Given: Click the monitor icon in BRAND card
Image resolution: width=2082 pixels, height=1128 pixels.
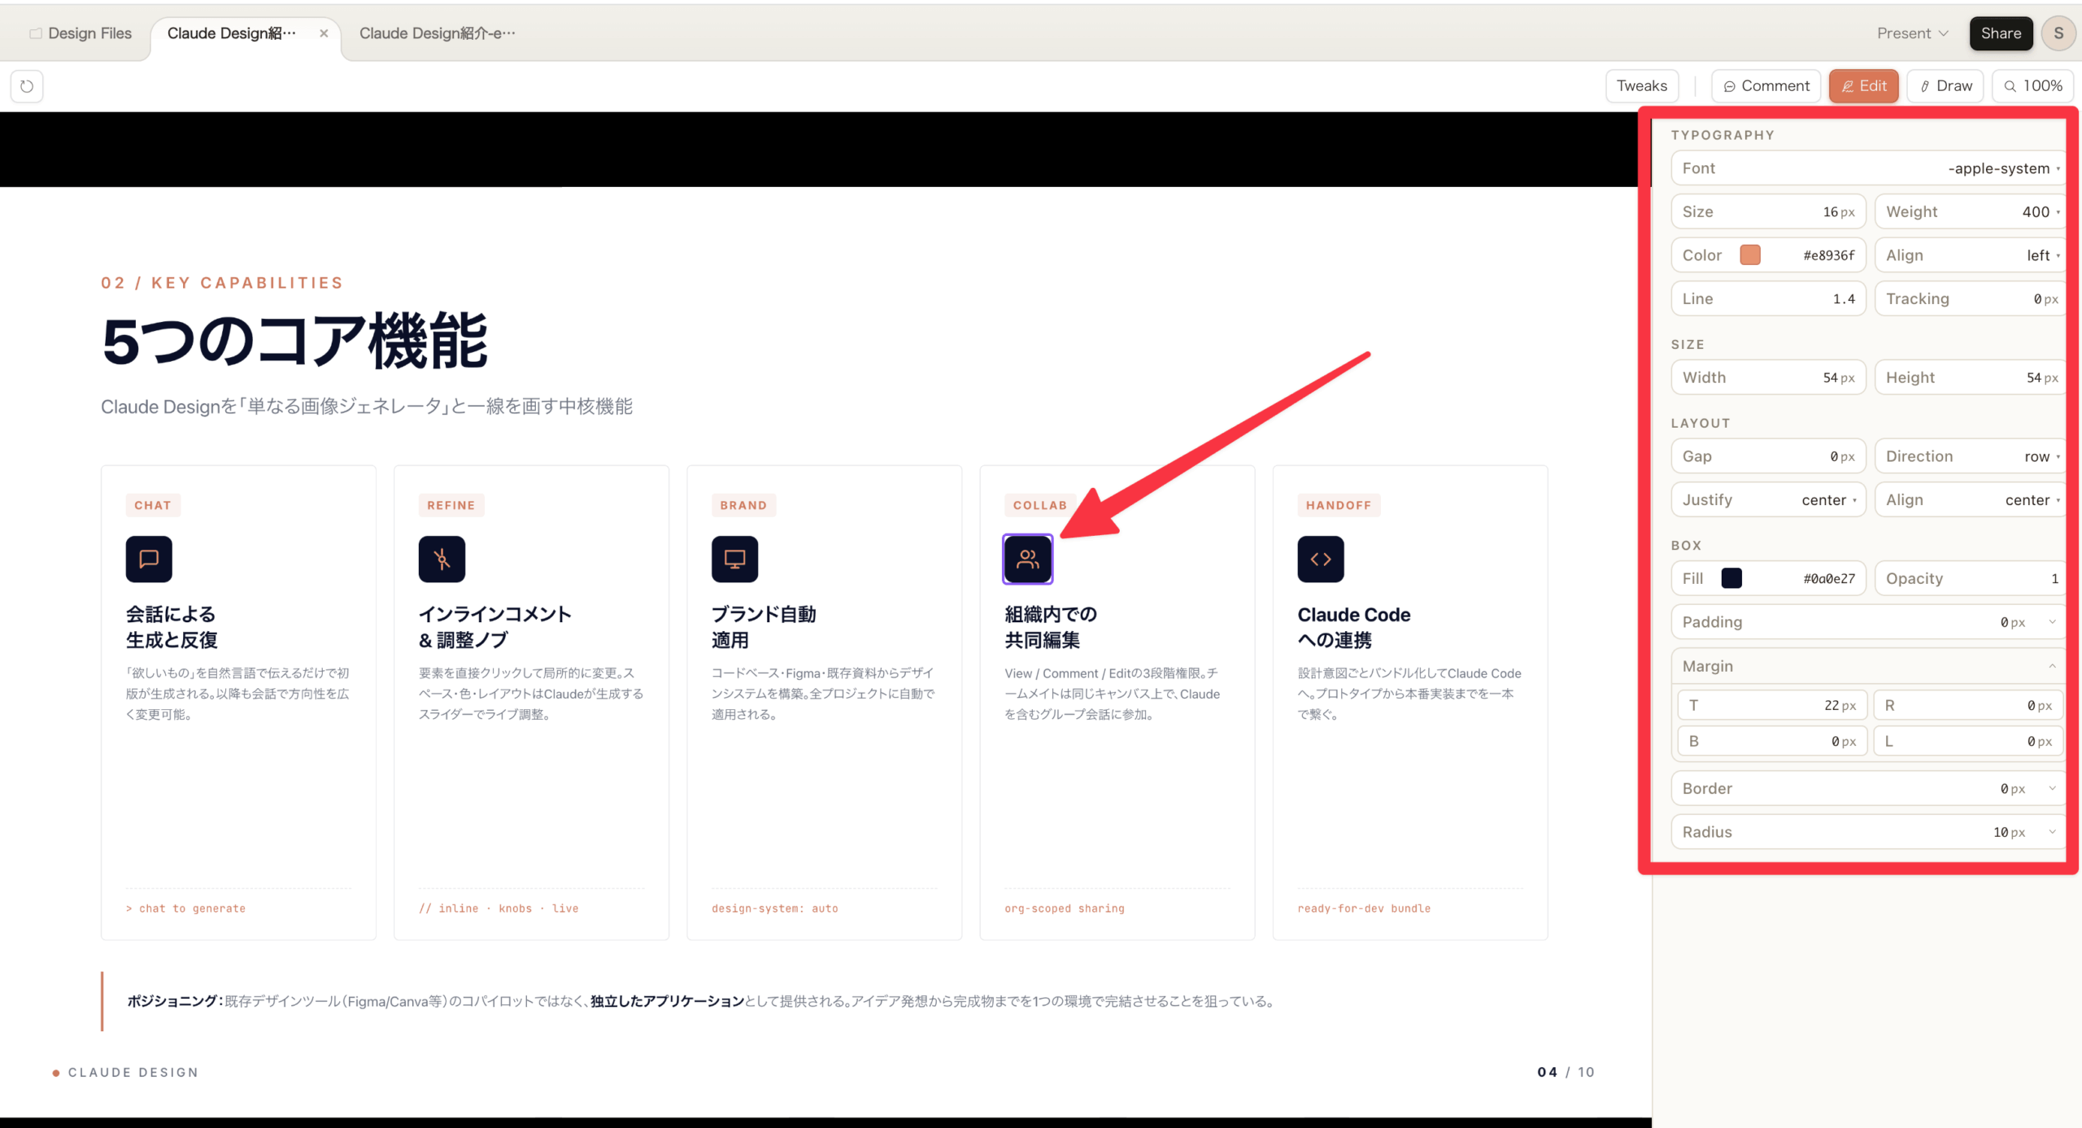Looking at the screenshot, I should pyautogui.click(x=734, y=559).
